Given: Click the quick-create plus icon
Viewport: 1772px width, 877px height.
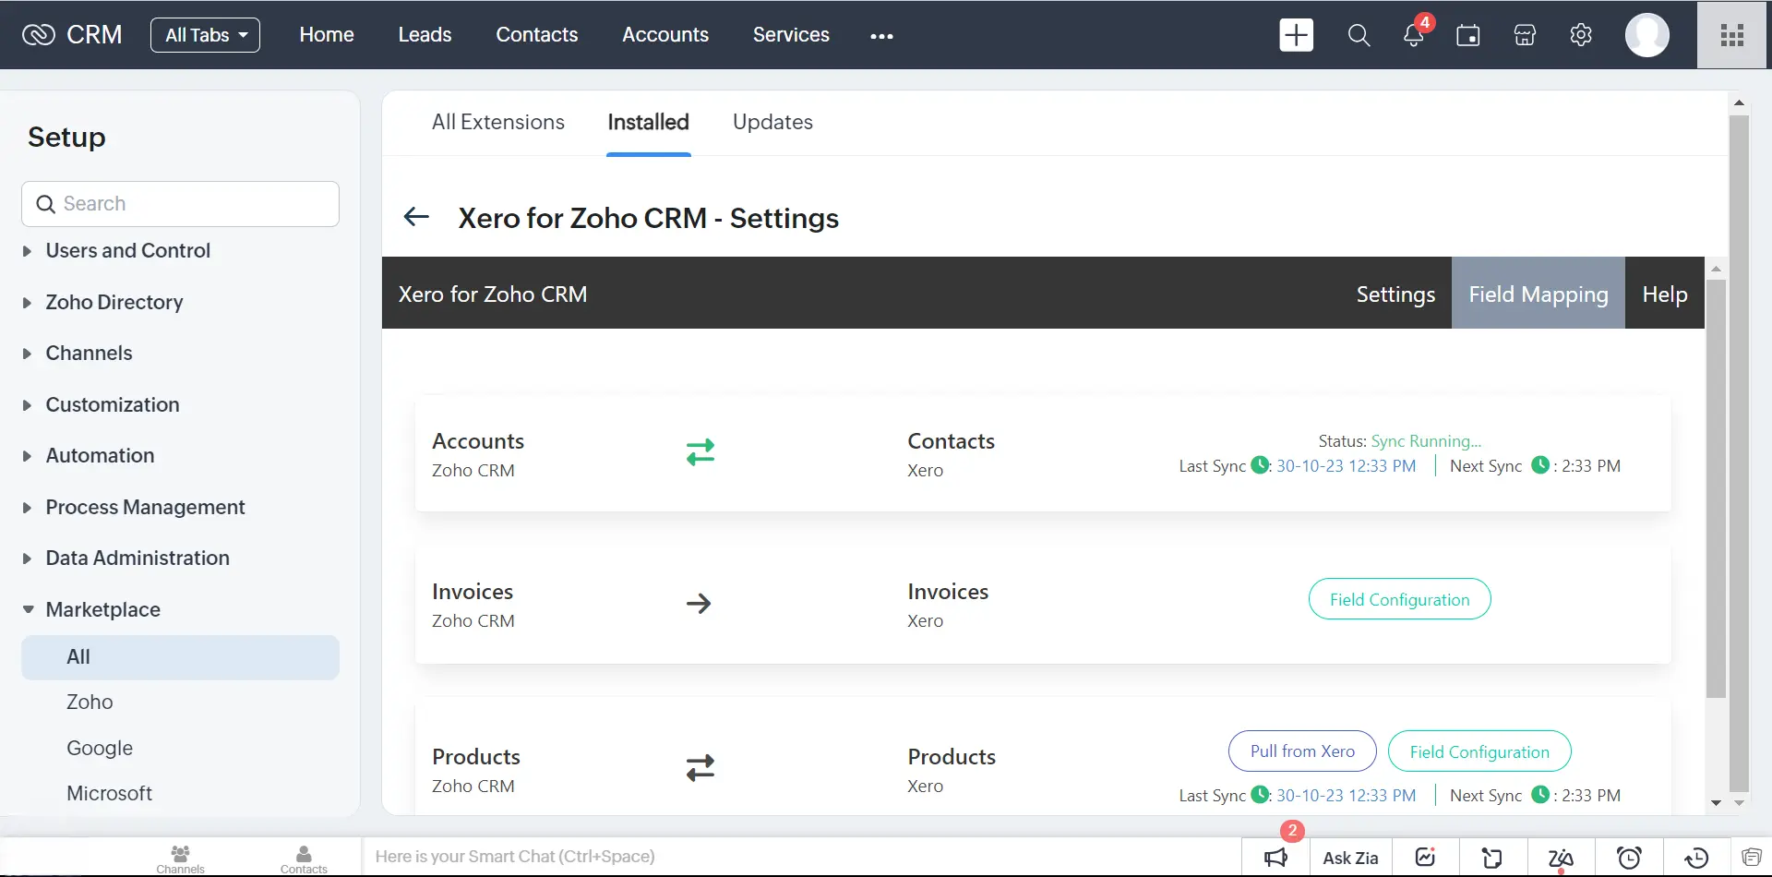Looking at the screenshot, I should coord(1296,34).
